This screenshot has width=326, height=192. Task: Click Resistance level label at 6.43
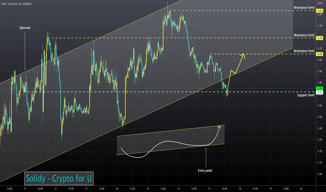click(304, 7)
